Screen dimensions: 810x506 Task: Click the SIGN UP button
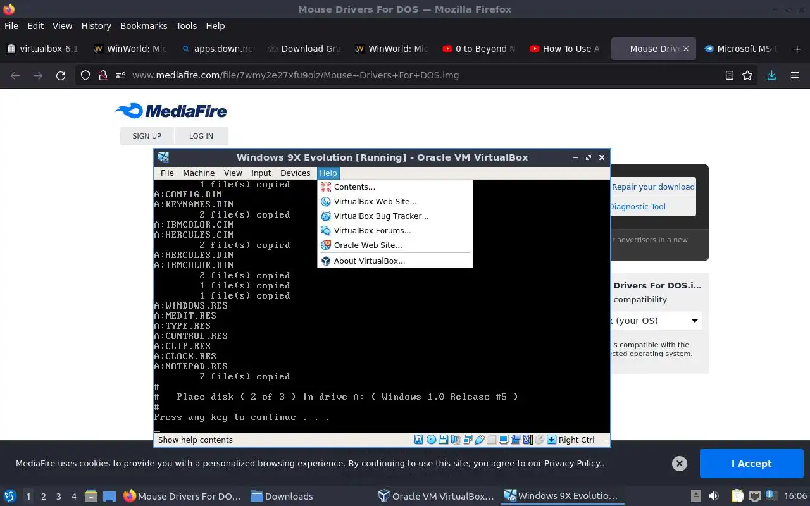click(147, 136)
